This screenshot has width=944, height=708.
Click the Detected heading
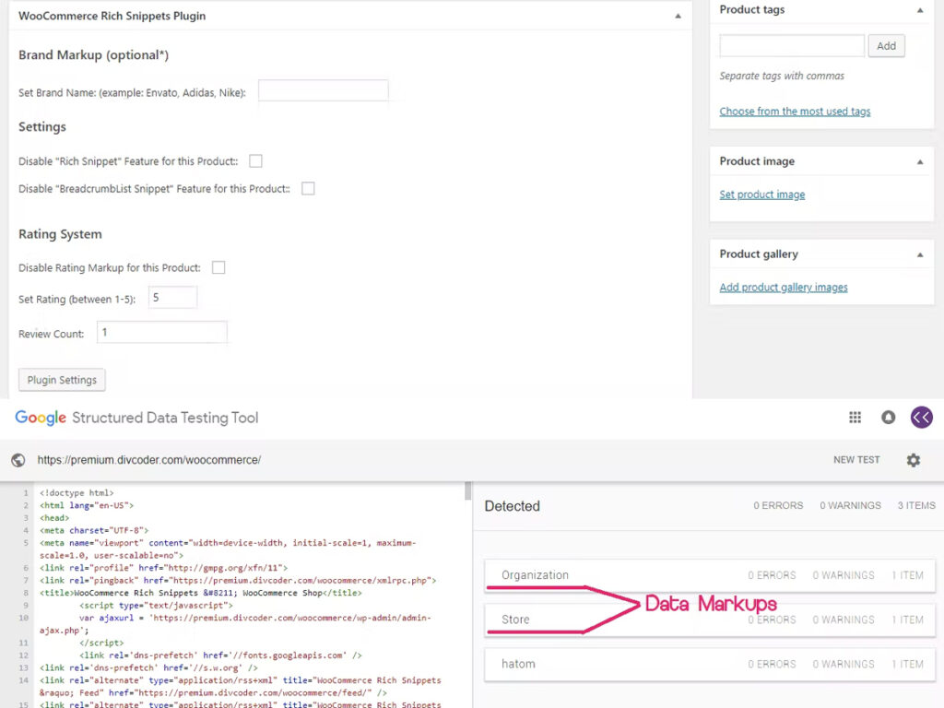point(513,506)
